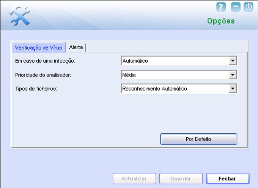258x188 pixels.
Task: Expand the Média priority dropdown arrow
Action: point(233,75)
